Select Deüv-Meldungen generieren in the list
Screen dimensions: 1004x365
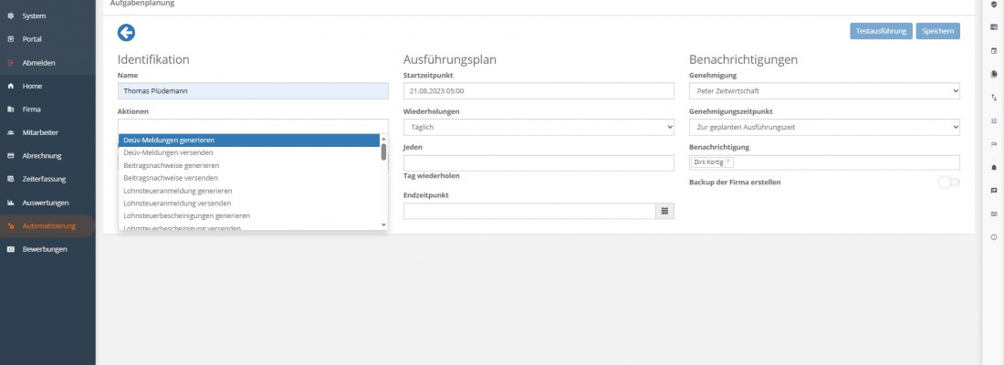(x=249, y=140)
